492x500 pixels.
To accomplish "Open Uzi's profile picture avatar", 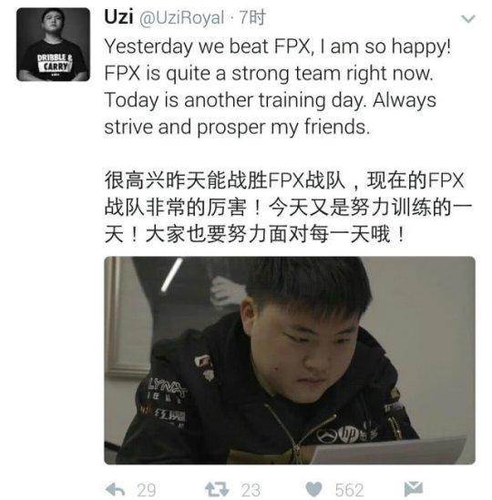I will pyautogui.click(x=53, y=45).
